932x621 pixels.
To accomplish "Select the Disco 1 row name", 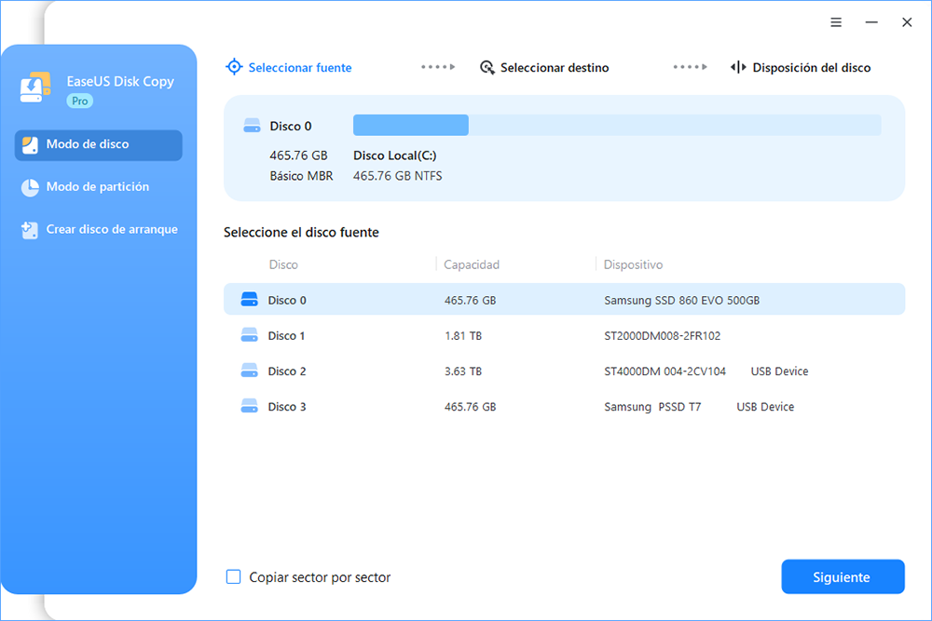I will pyautogui.click(x=286, y=336).
